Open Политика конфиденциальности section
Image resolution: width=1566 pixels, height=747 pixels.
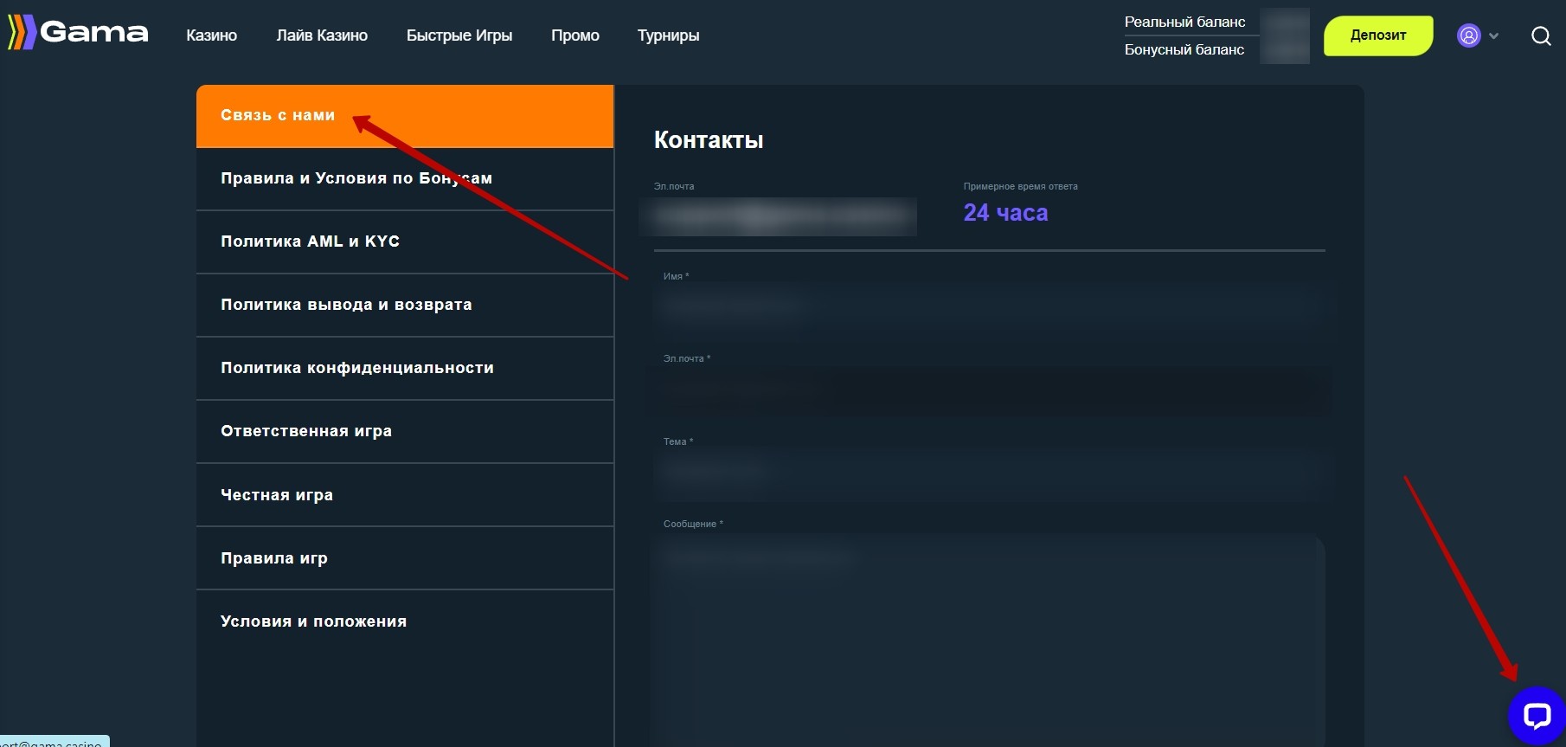point(356,368)
